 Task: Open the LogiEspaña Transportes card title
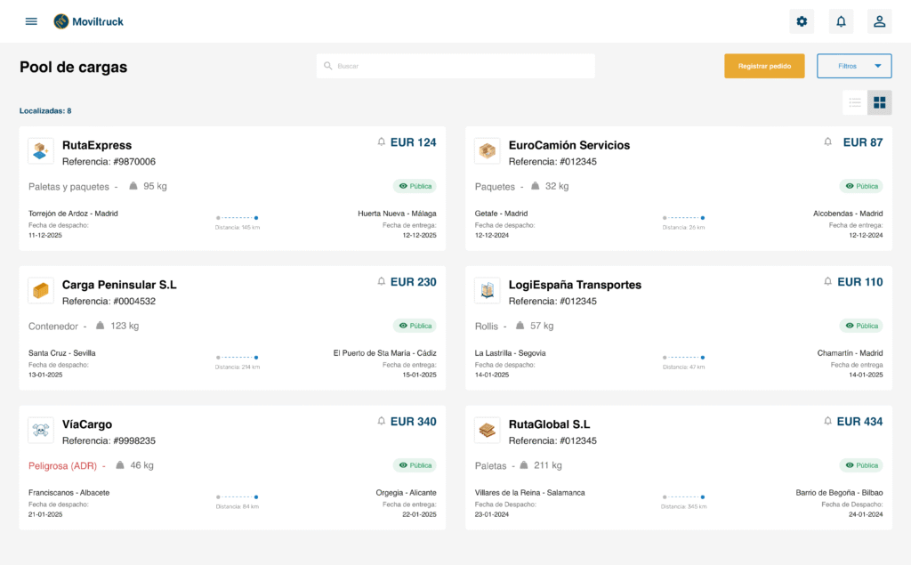coord(575,285)
